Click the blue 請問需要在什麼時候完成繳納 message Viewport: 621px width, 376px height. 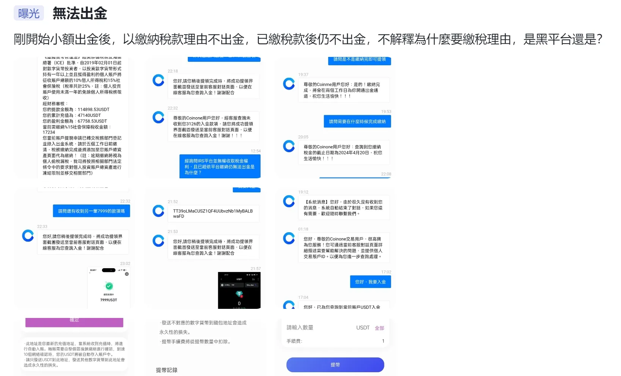click(x=357, y=121)
